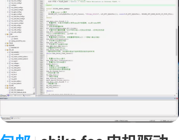This screenshot has width=179, height=140.
Task: Click the editor vertical scrollbar thumb
Action: click(177, 42)
